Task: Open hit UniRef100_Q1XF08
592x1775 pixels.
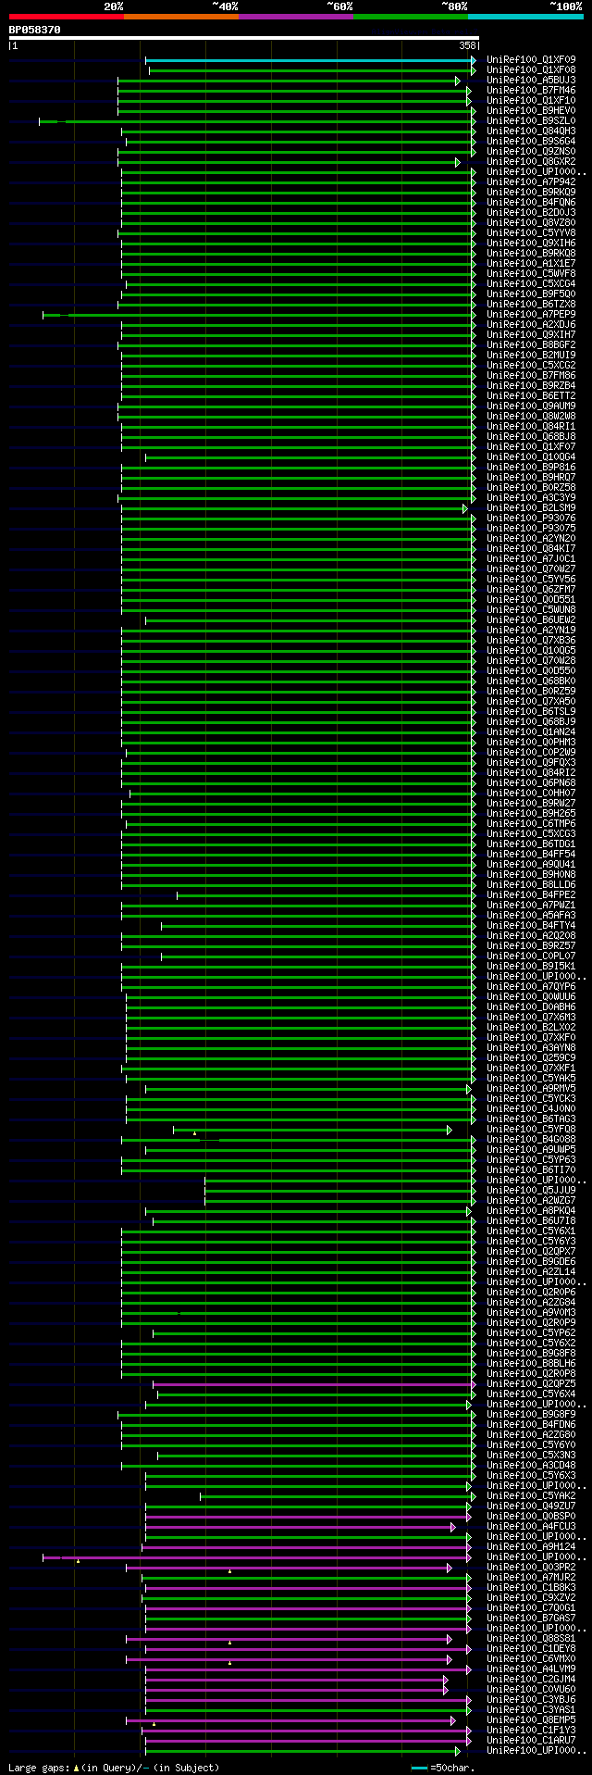Action: point(531,69)
